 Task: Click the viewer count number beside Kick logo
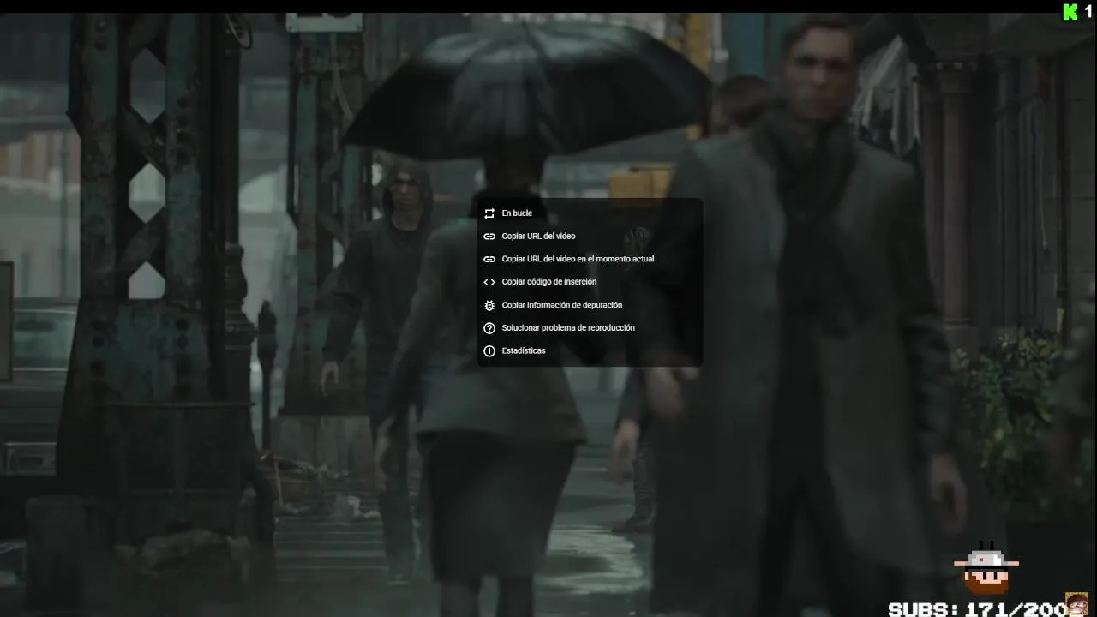pyautogui.click(x=1088, y=11)
